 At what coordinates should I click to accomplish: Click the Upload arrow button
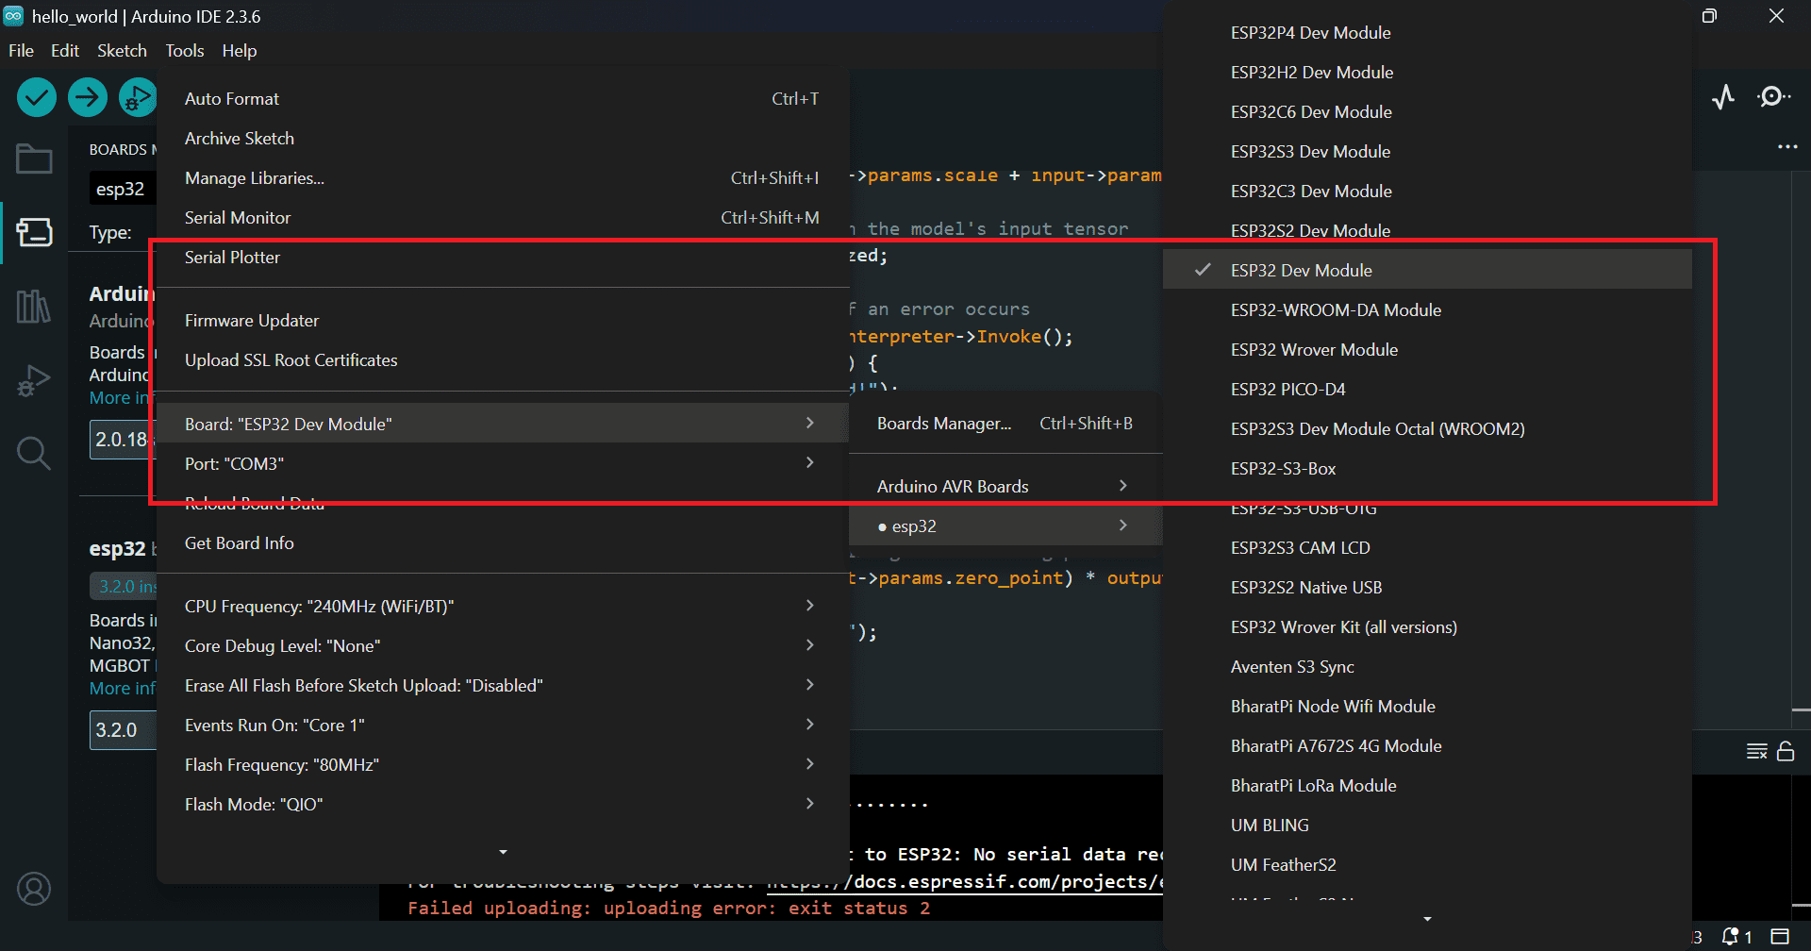[88, 97]
